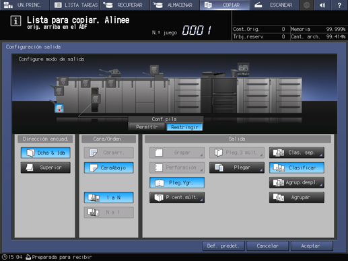The image size is (348, 261).
Task: Open the P.cent.múlt. options
Action: click(177, 198)
